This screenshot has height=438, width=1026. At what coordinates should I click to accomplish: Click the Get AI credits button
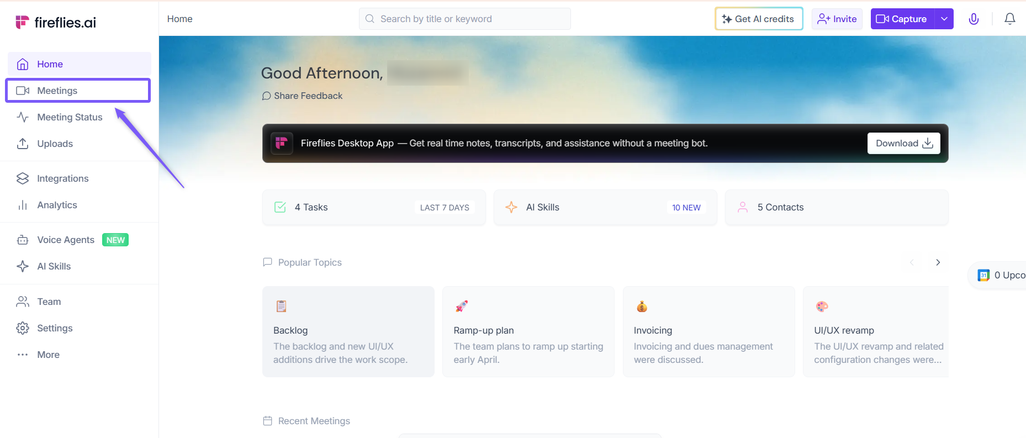pyautogui.click(x=759, y=19)
